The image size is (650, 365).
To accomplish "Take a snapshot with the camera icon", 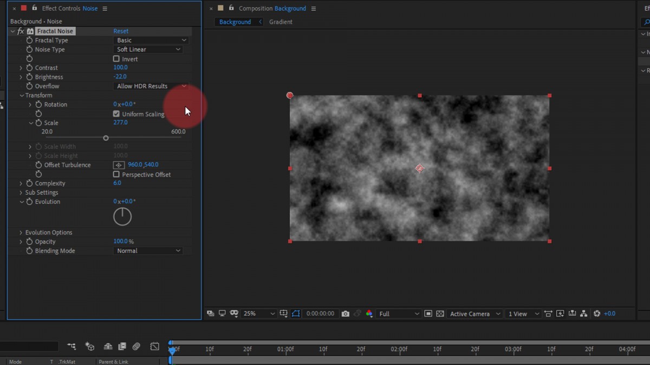I will [x=345, y=314].
